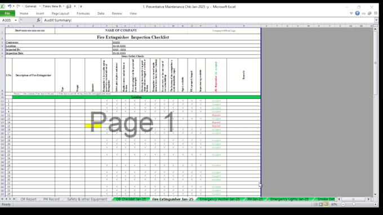This screenshot has height=215, width=383.
Task: Click the vertical scrollbar down arrow
Action: point(376,195)
